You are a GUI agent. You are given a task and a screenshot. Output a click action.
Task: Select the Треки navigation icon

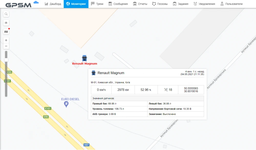[x=92, y=4]
